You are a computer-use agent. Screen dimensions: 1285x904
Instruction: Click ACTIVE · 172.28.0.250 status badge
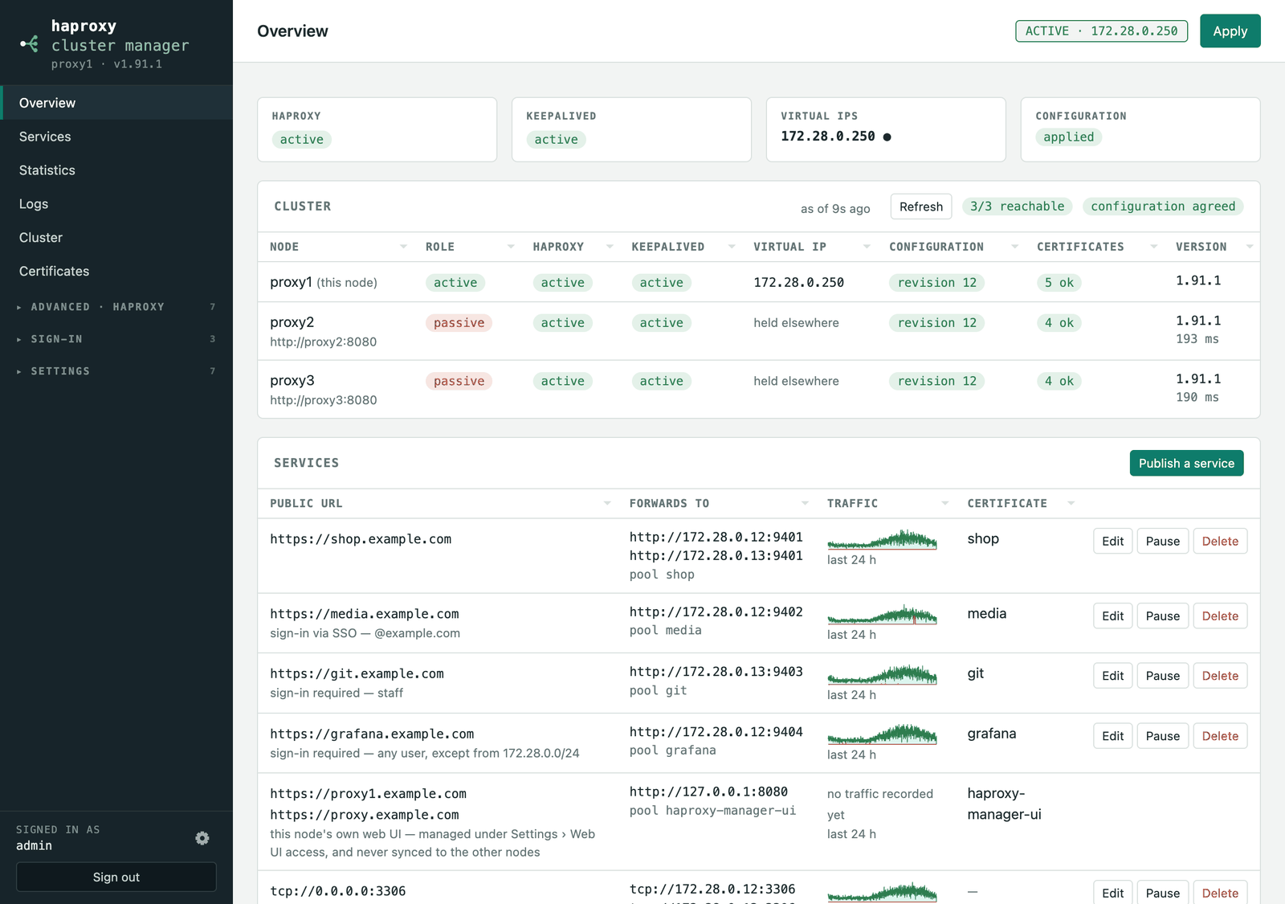click(x=1101, y=31)
